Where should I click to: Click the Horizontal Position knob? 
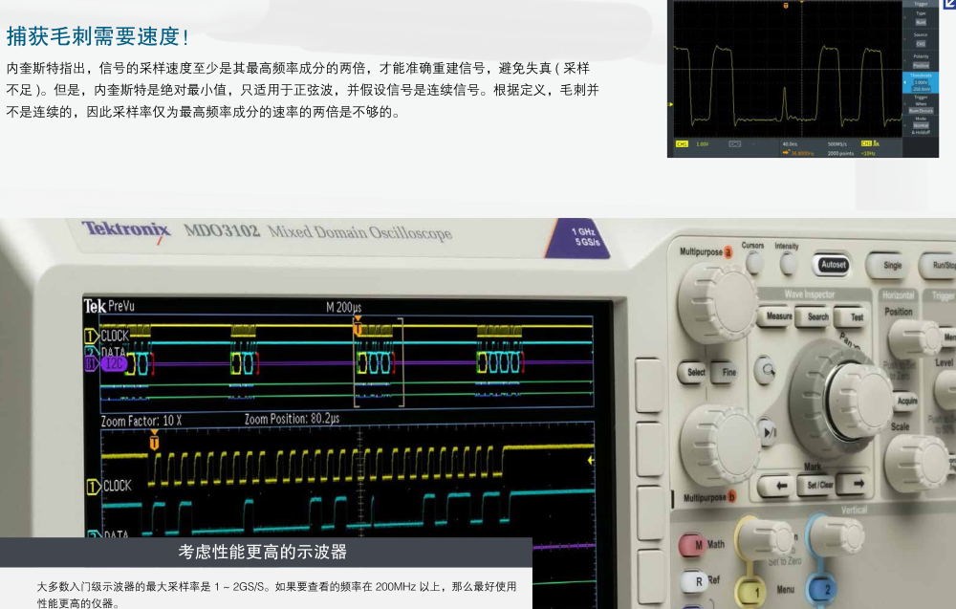tap(915, 337)
